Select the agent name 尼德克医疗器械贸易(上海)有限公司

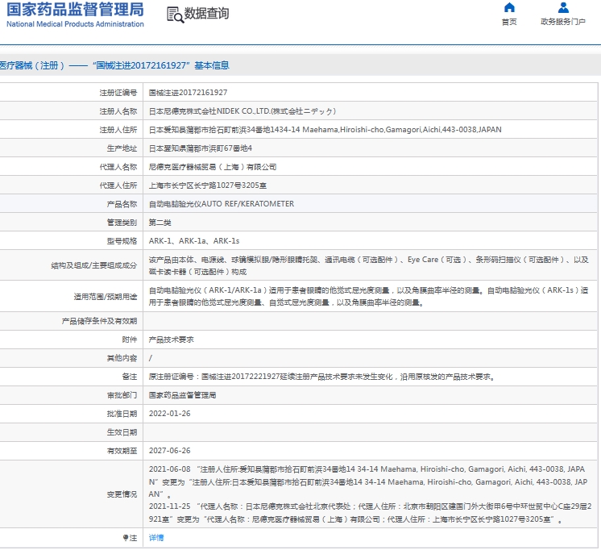coord(213,167)
